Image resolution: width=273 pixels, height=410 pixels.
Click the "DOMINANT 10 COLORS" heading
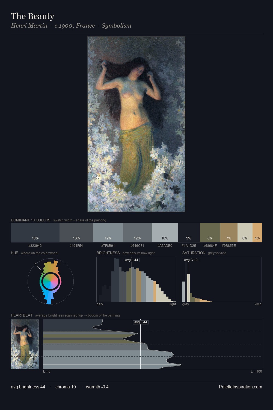coord(31,220)
